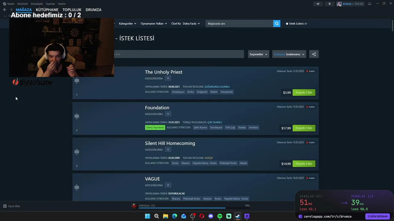Image resolution: width=394 pixels, height=221 pixels.
Task: Click the Doğaüstü tag on The Unholy Priest
Action: click(x=202, y=92)
